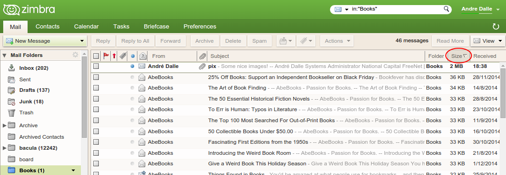Sort by attachment paperclip column icon

pos(202,56)
